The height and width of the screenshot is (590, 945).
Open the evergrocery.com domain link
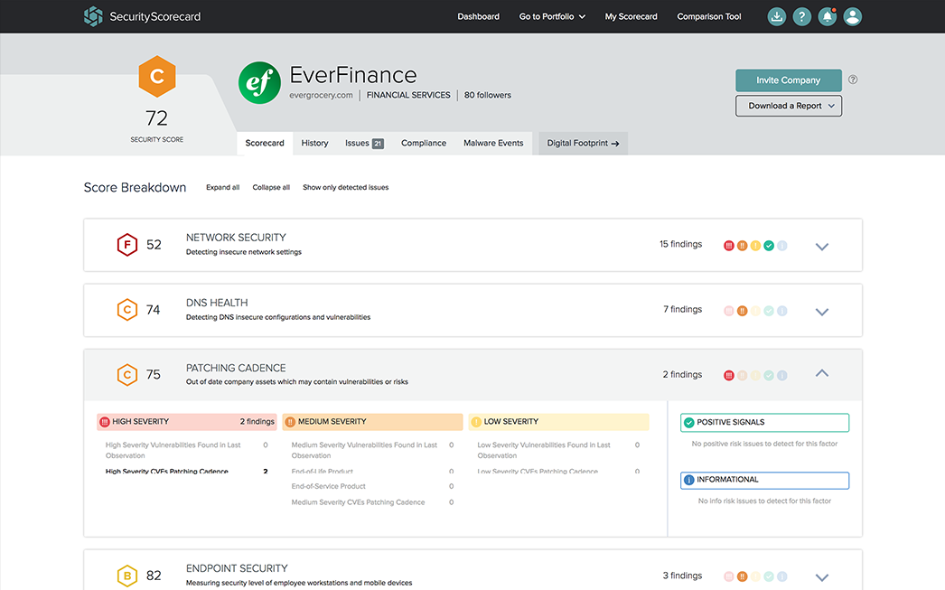[x=321, y=95]
